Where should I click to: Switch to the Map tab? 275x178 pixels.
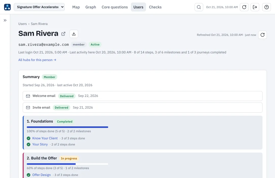coord(76,7)
